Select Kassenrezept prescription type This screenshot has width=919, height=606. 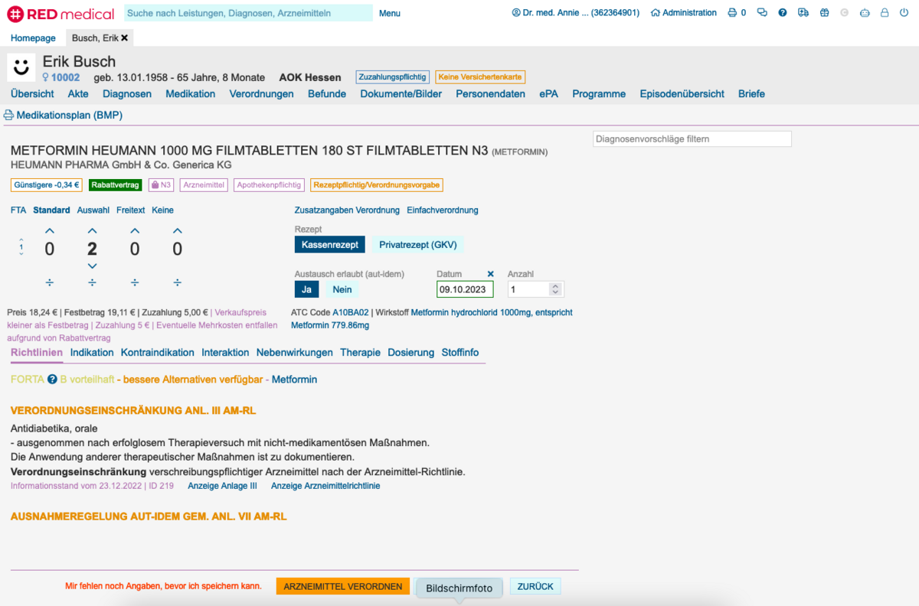point(330,245)
